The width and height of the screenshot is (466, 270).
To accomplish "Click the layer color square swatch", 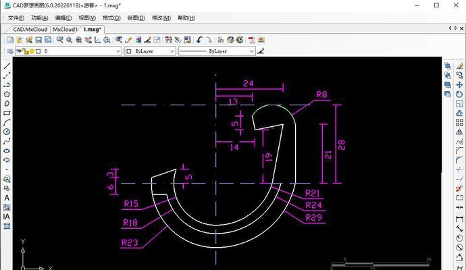I will pyautogui.click(x=38, y=51).
